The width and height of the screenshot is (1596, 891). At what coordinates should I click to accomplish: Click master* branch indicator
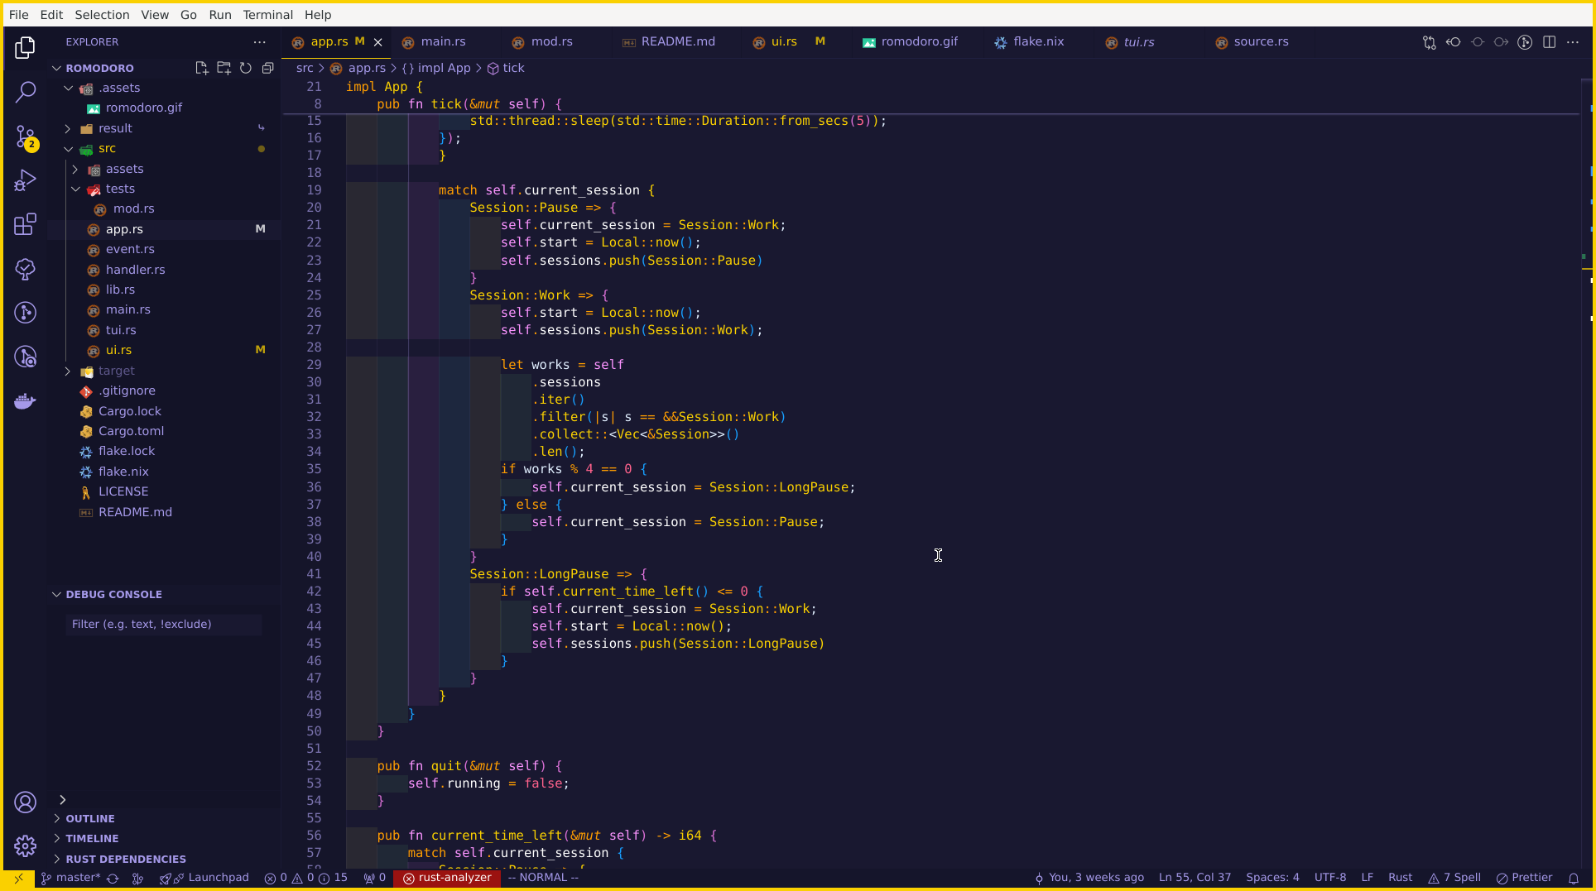pyautogui.click(x=70, y=878)
